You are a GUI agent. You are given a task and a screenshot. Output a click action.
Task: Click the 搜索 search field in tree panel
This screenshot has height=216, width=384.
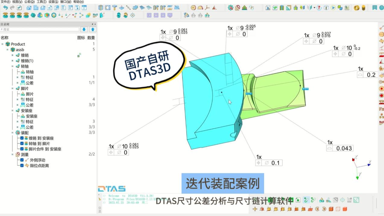[x=40, y=29]
